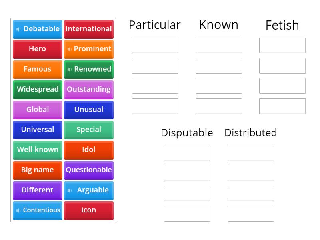This screenshot has height=240, width=320.
Task: Select the Widespread word tile
Action: [37, 90]
